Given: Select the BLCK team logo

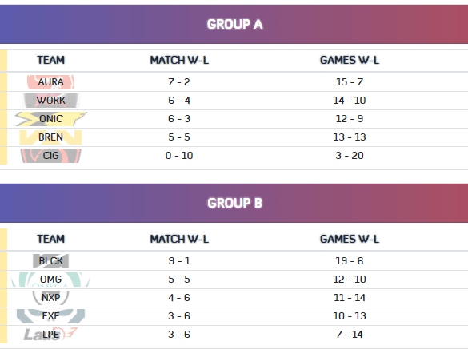Looking at the screenshot, I should 50,261.
